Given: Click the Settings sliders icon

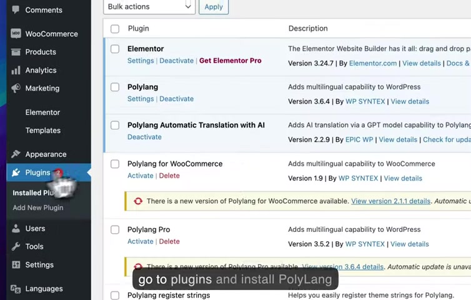Looking at the screenshot, I should coord(16,264).
